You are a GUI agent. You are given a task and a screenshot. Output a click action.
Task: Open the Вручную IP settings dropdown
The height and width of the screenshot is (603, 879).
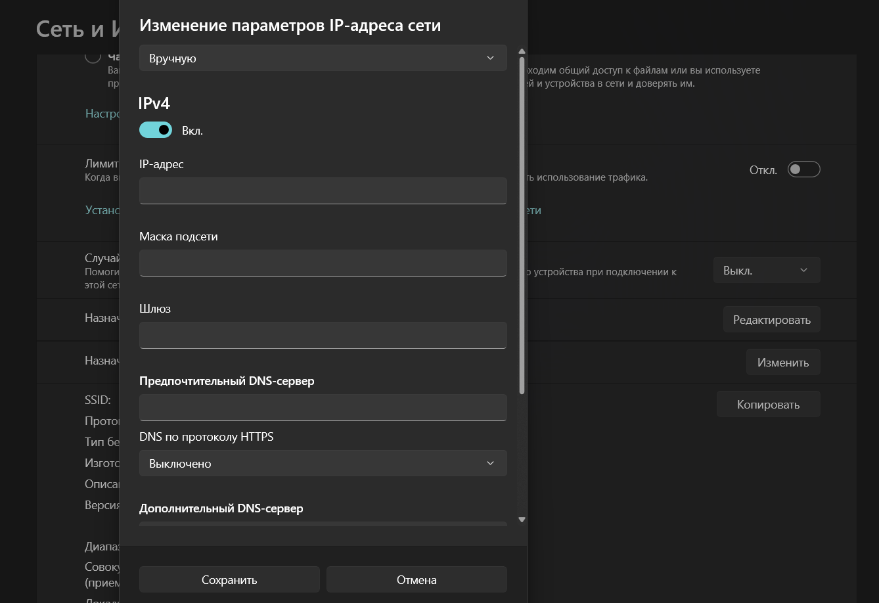[x=323, y=58]
